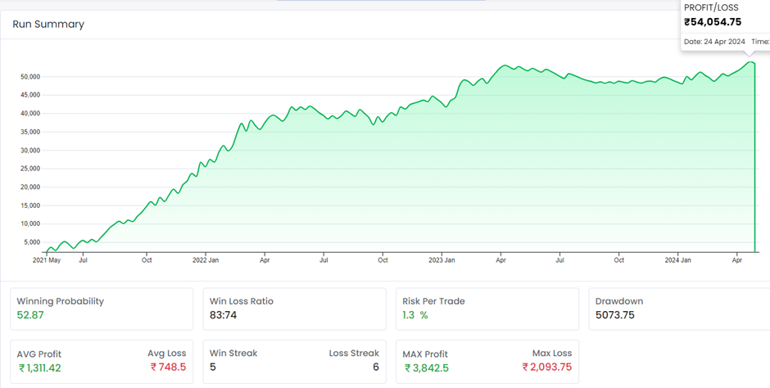The image size is (770, 388).
Task: Select the max loss ₹ 2,093.75
Action: coord(547,367)
